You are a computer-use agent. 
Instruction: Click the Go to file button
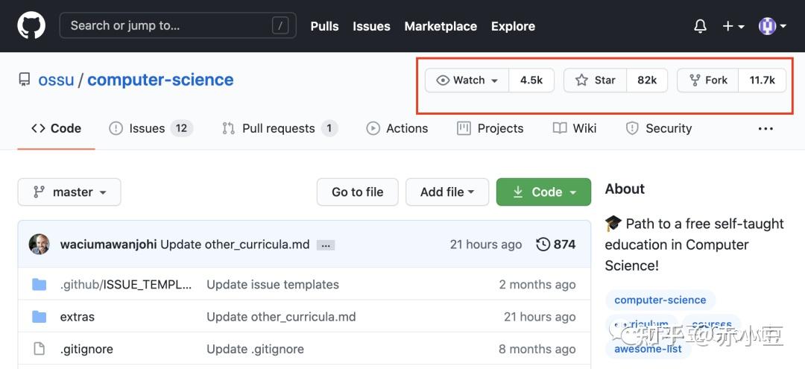357,192
